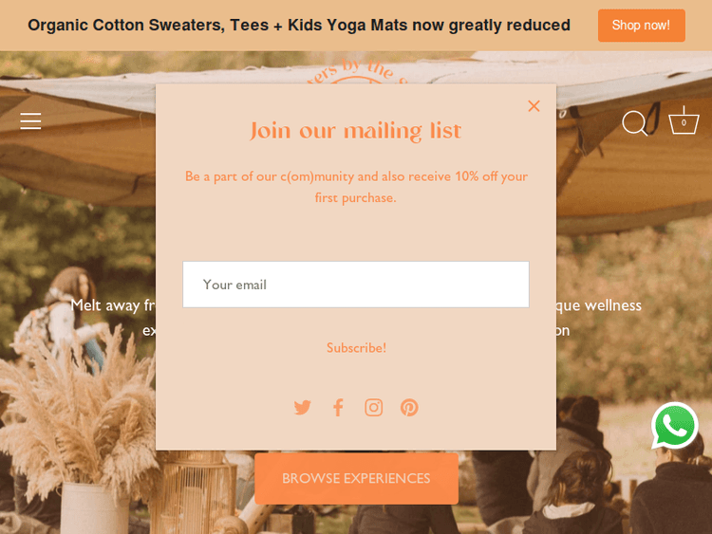Select the BROWSE EXPERIENCES button
The width and height of the screenshot is (712, 534).
tap(356, 479)
